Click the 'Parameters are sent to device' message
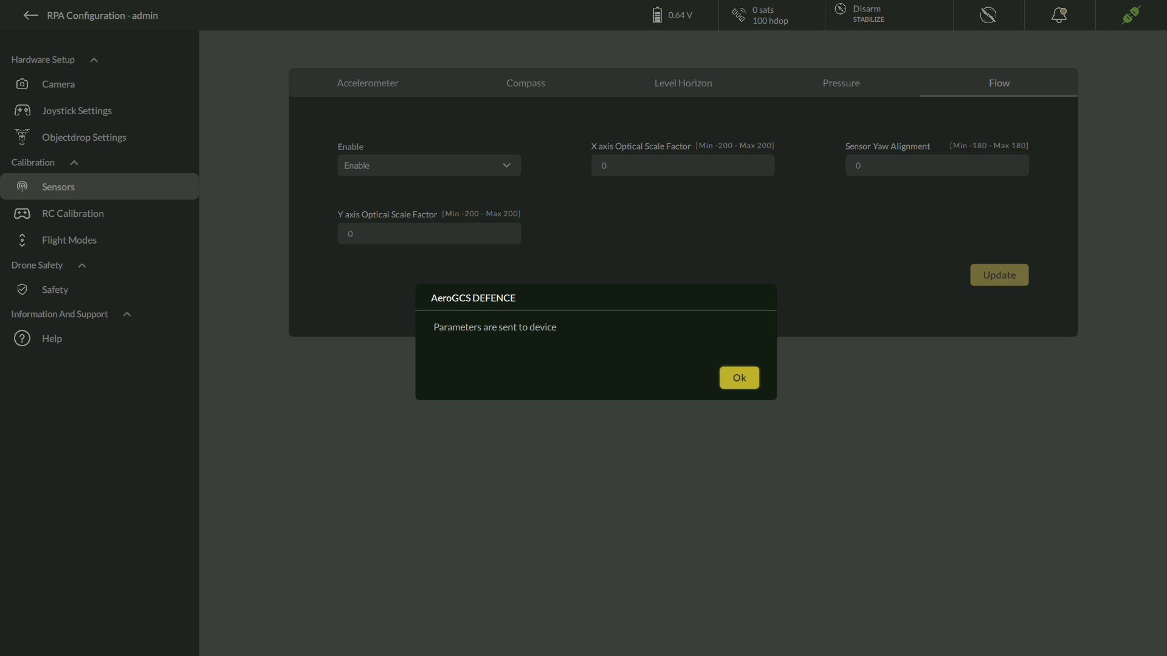This screenshot has width=1167, height=656. (495, 327)
